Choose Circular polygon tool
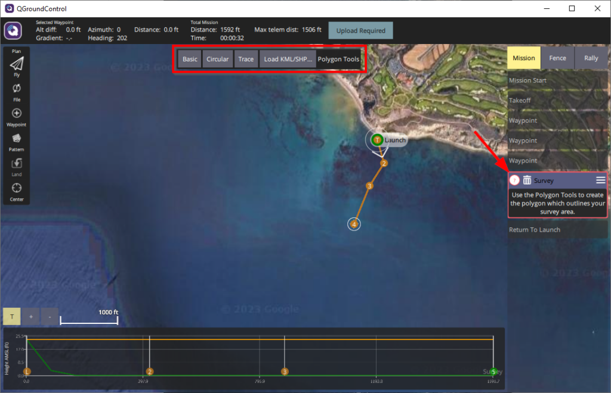This screenshot has width=611, height=393. coord(217,60)
